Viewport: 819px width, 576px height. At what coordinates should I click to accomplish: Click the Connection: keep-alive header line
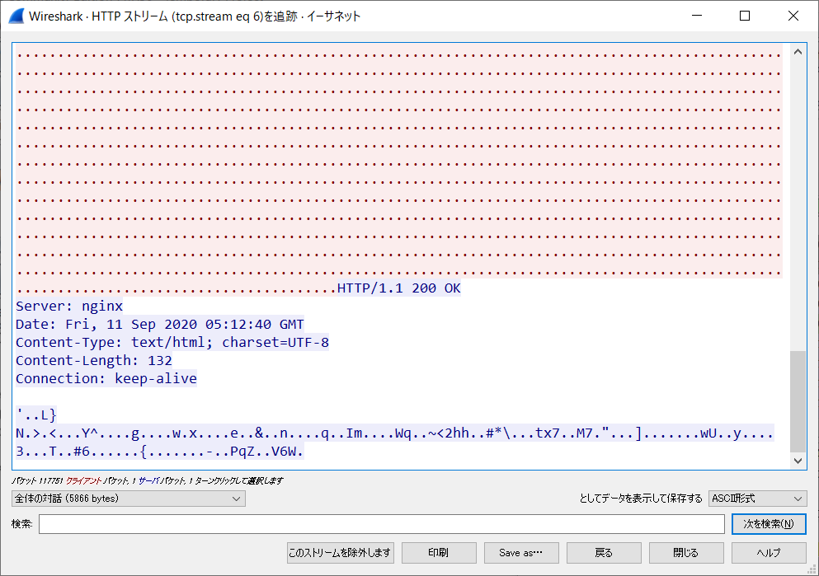[106, 379]
